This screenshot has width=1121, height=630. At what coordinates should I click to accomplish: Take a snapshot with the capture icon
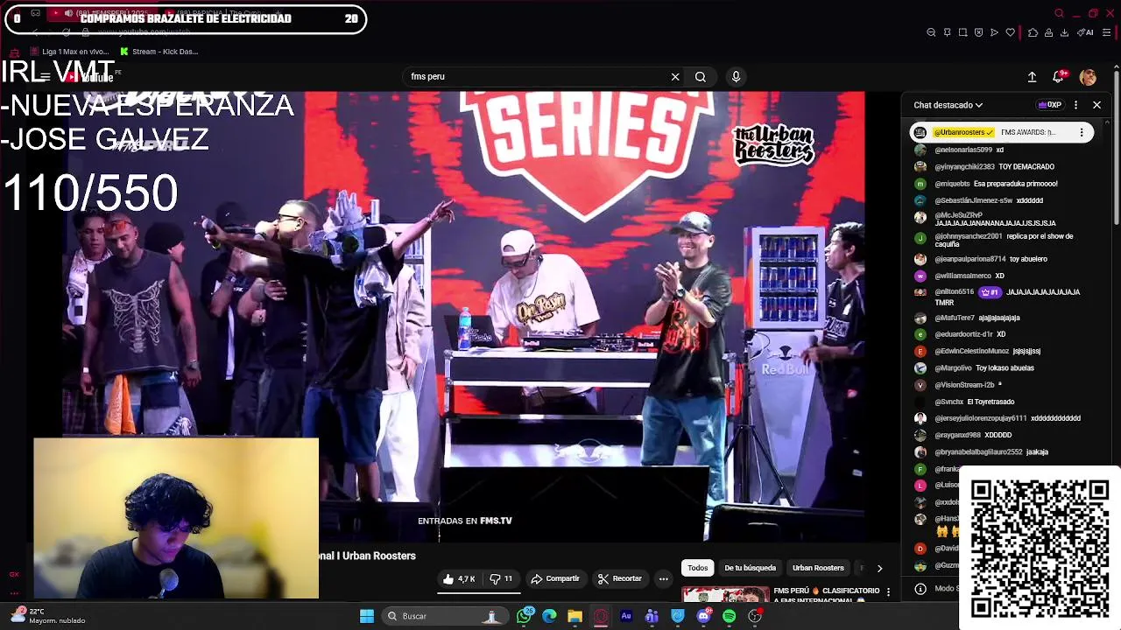(962, 32)
